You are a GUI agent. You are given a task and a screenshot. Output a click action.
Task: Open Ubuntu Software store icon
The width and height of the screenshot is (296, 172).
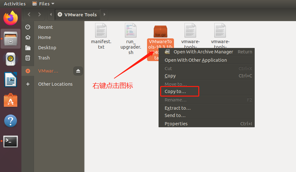[x=11, y=100]
